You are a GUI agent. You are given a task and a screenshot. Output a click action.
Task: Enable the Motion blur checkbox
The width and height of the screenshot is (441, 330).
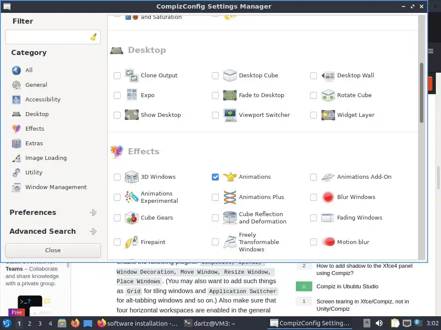[314, 242]
